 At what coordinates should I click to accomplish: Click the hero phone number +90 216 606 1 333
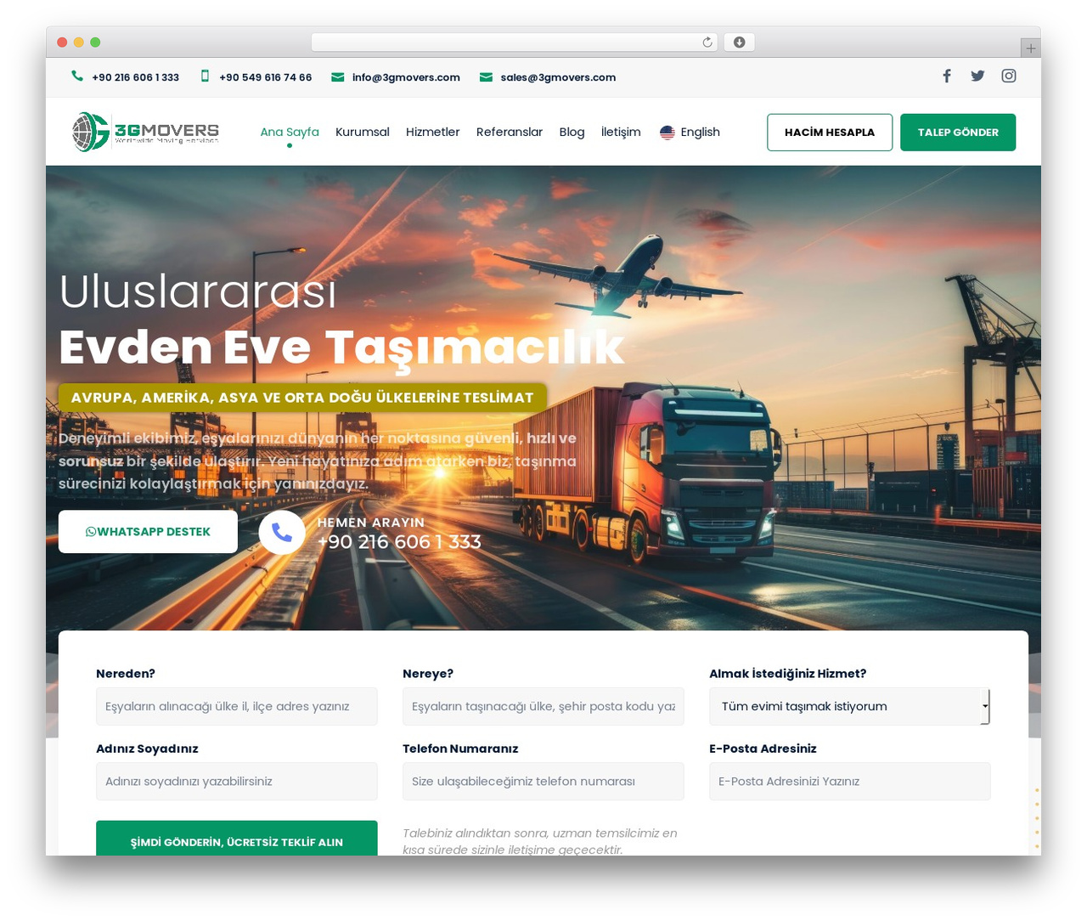tap(399, 542)
